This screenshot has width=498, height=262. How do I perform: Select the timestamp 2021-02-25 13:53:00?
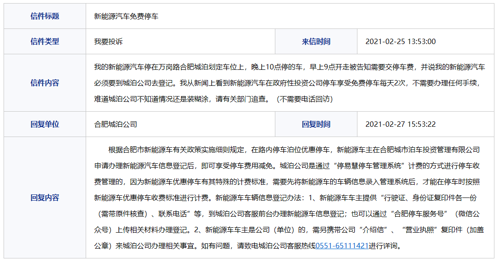pyautogui.click(x=400, y=41)
